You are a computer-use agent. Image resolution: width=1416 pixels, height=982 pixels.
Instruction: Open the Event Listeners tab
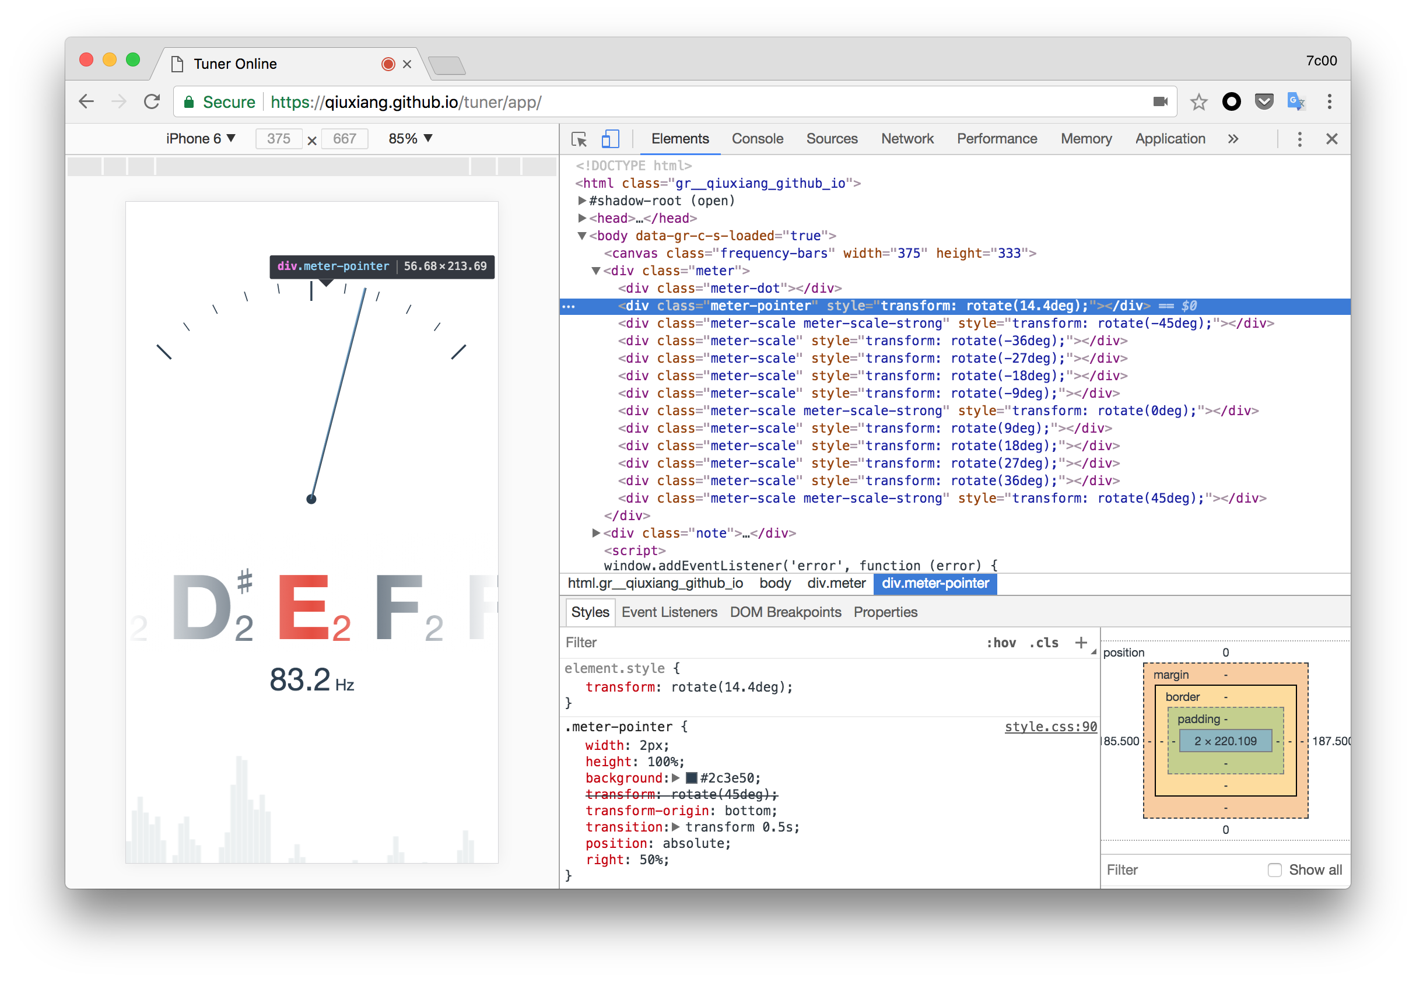coord(669,612)
